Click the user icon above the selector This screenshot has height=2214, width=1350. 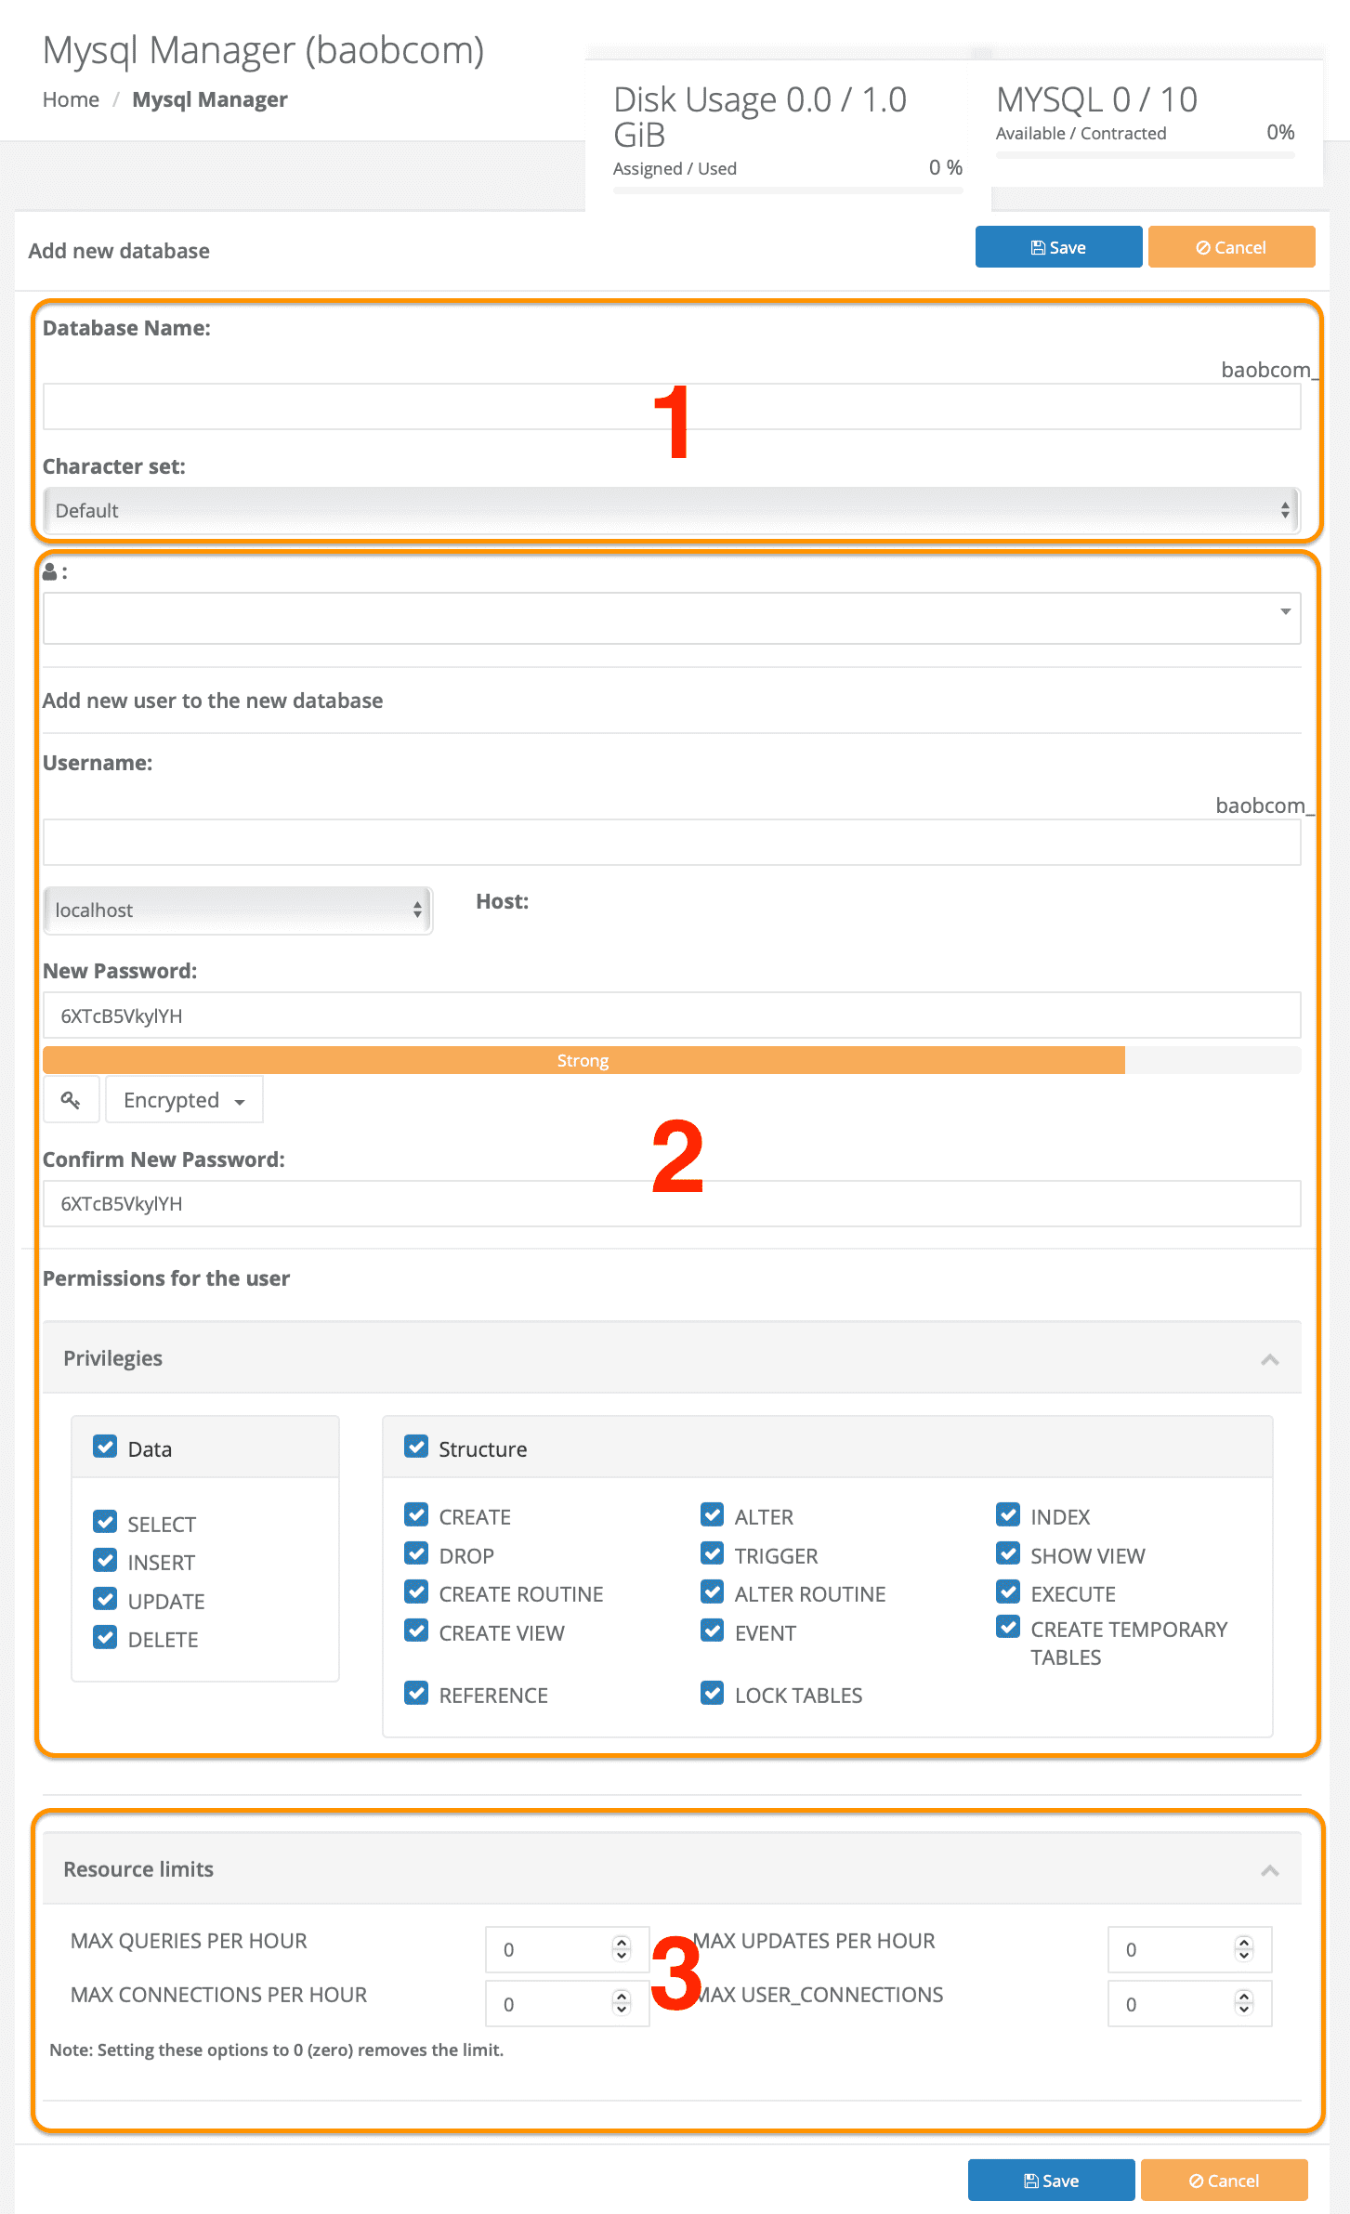(50, 571)
